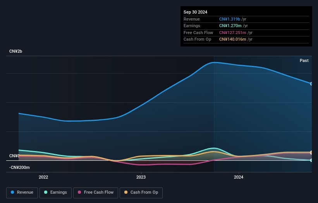Viewport: 318px width, 203px height.
Task: Click the orange Cash From Op legend dot
Action: tap(126, 192)
